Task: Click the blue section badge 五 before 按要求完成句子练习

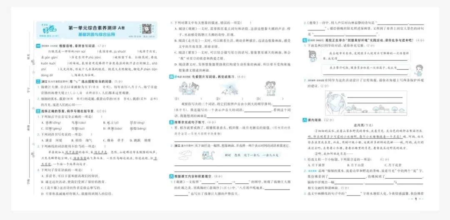Action: (171, 122)
